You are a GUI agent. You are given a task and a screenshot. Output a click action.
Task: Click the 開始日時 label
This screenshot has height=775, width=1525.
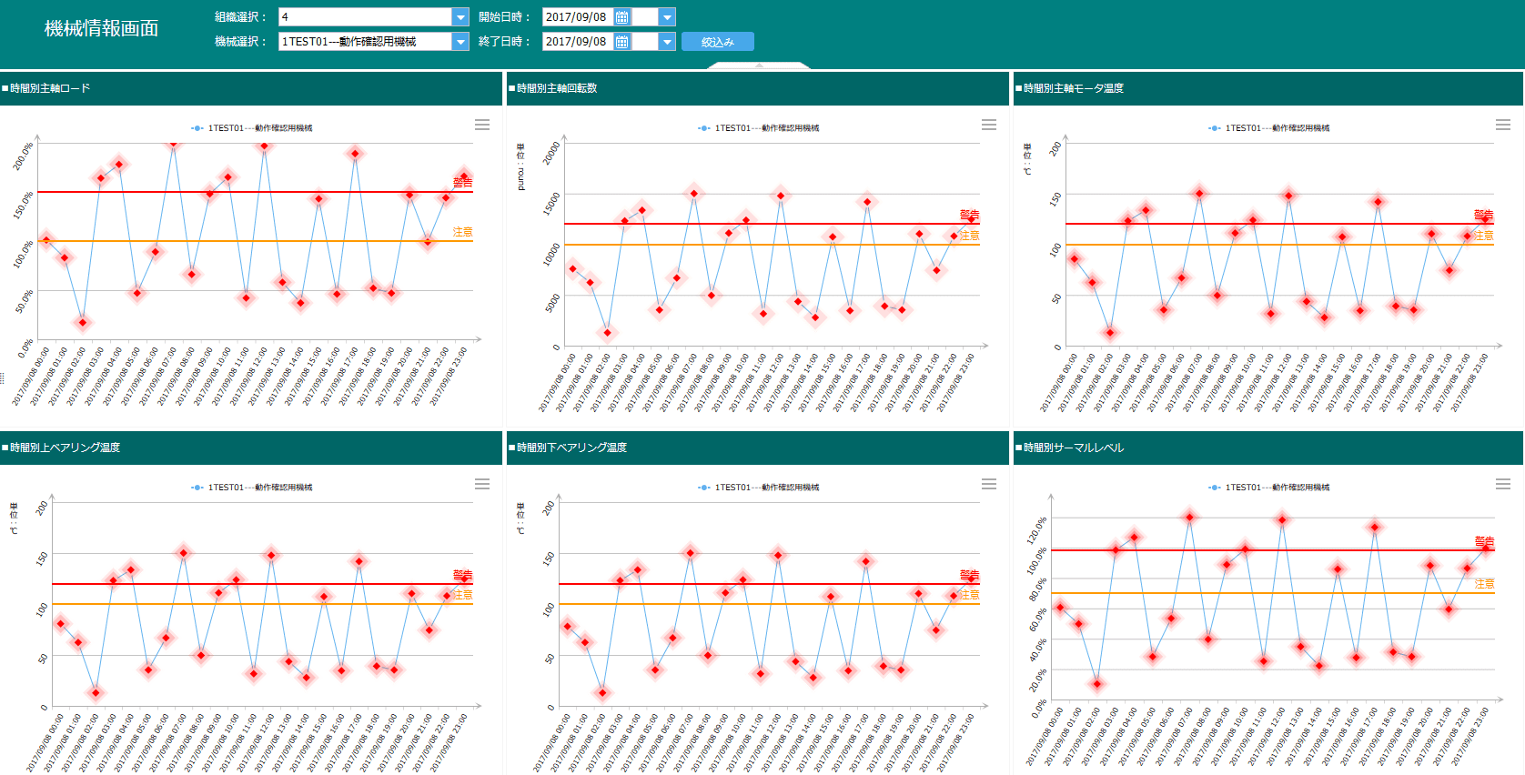coord(504,17)
